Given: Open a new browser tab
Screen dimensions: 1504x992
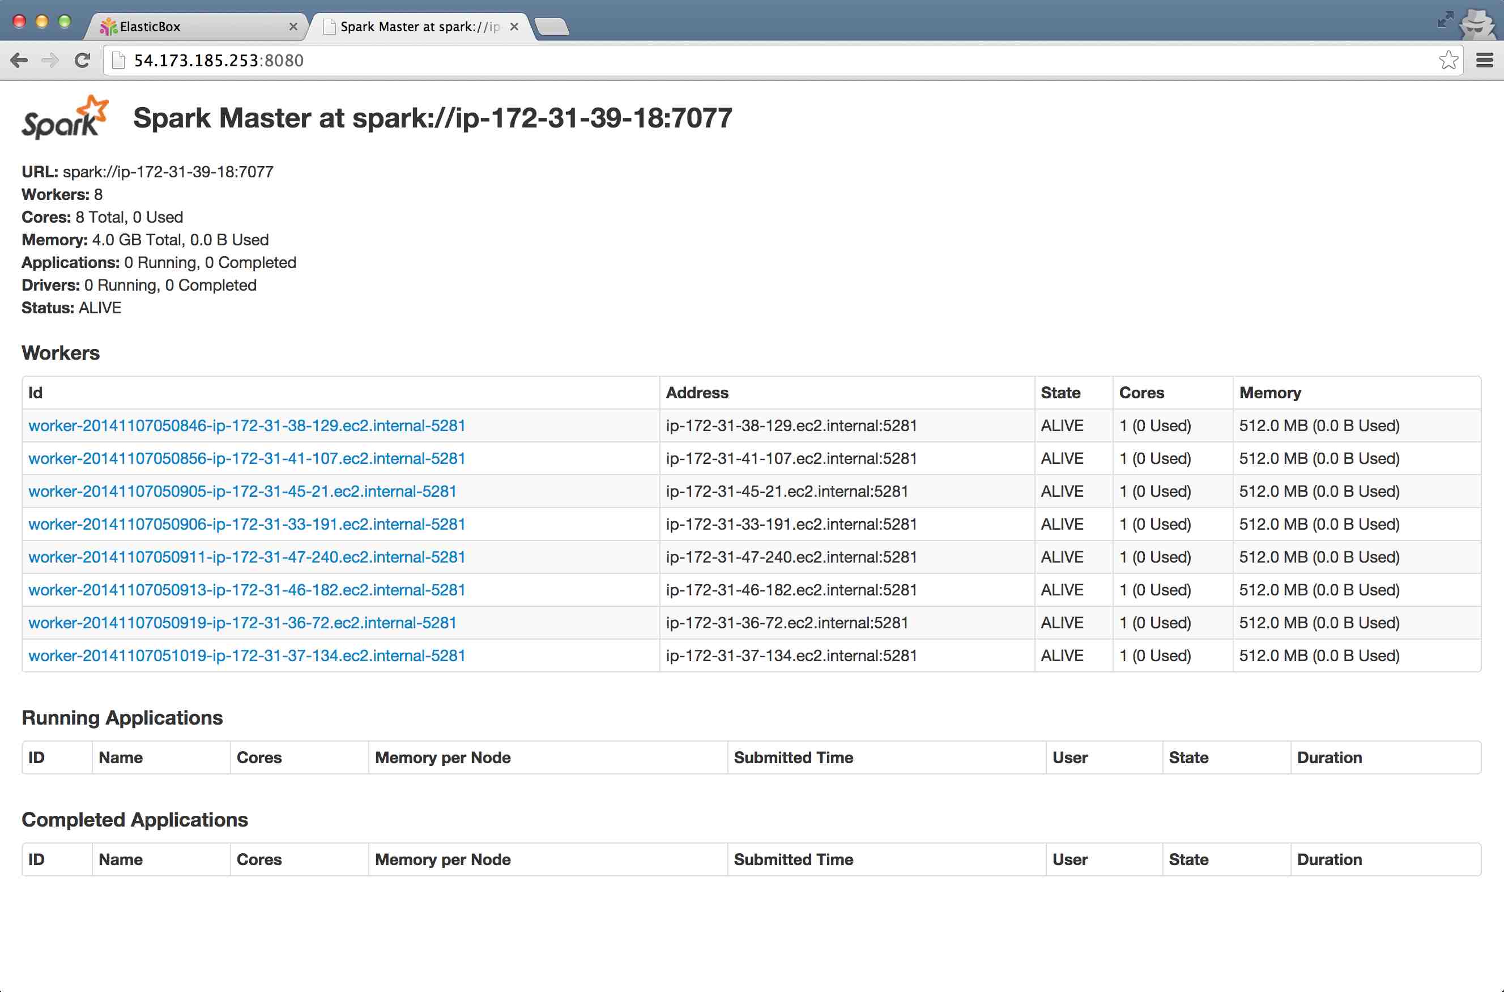Looking at the screenshot, I should 552,27.
